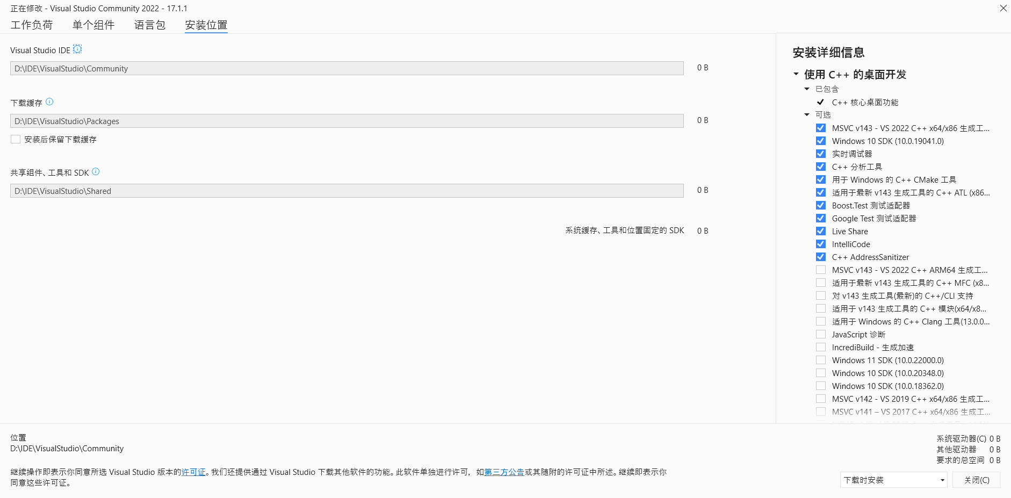Uncheck IntelliCode component
The image size is (1011, 498).
(821, 244)
